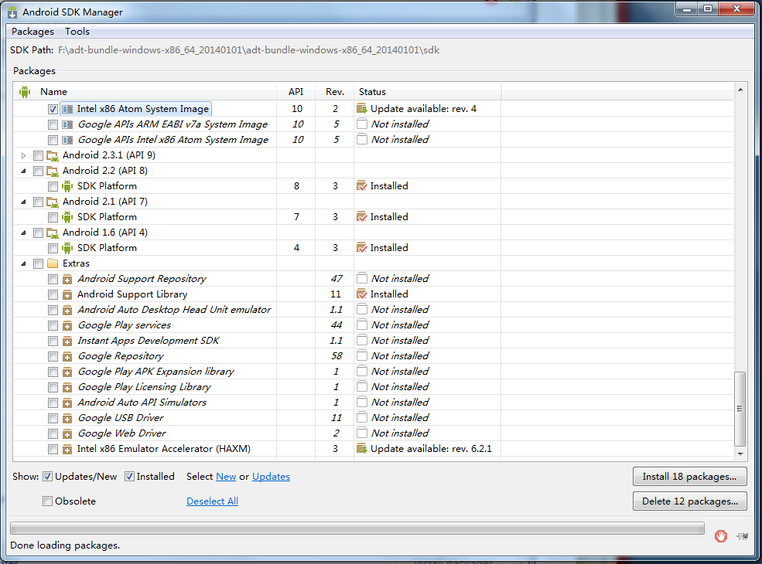The width and height of the screenshot is (762, 564).
Task: Click the Google Repository package icon
Action: 67,357
